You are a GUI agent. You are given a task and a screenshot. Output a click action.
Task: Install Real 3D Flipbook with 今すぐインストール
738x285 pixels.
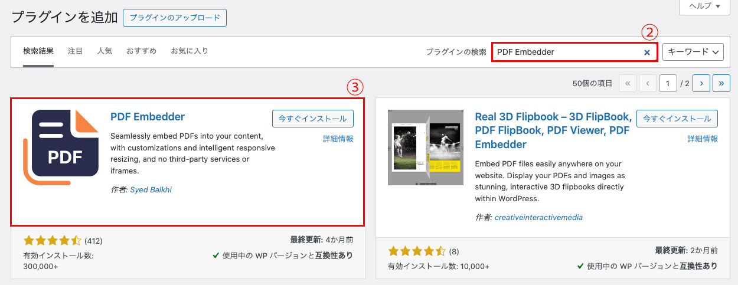pyautogui.click(x=677, y=119)
